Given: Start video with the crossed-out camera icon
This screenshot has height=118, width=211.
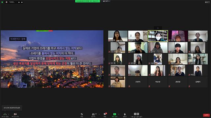Looking at the screenshot, I should point(15,114).
